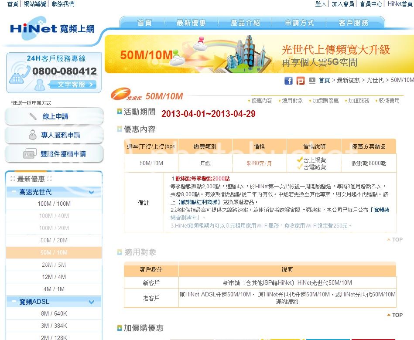Viewport: 414px width, 340px height.
Task: Jump to 加值服務 anchor link
Action: click(359, 101)
